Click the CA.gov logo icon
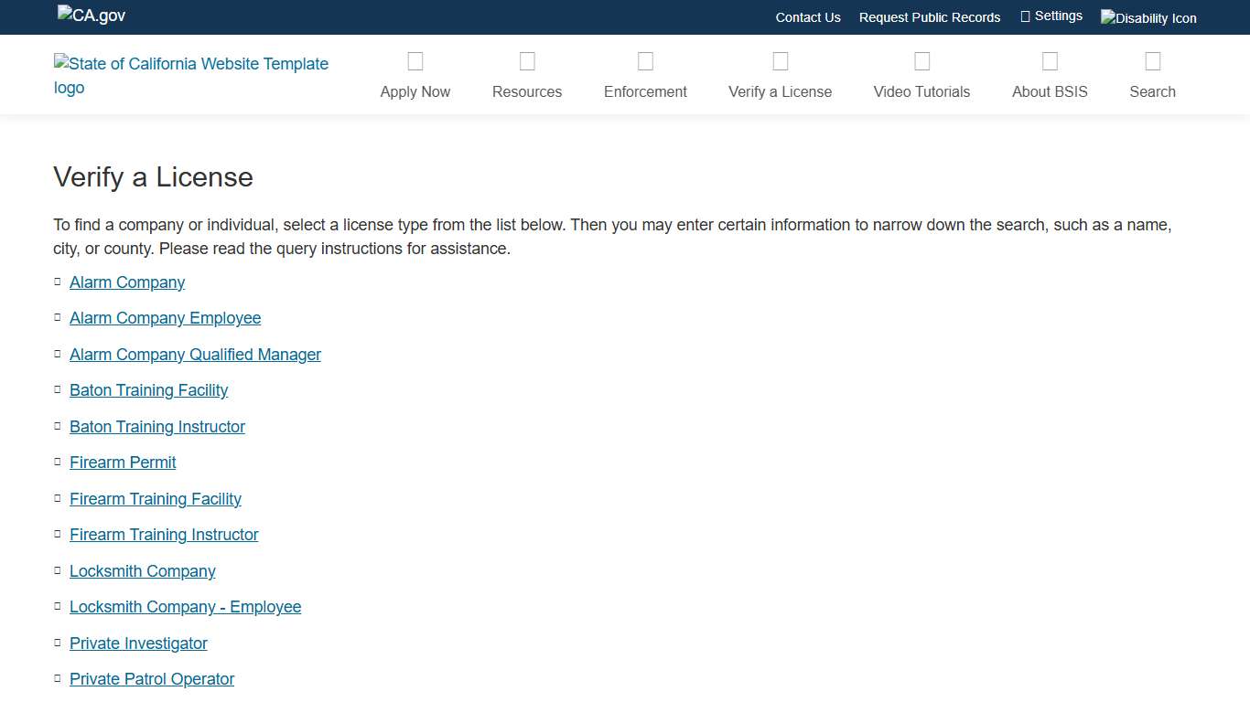The image size is (1250, 702). coord(92,16)
